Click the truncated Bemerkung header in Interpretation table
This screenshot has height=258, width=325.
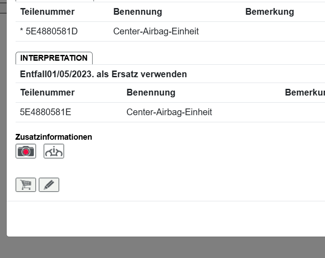coord(305,92)
